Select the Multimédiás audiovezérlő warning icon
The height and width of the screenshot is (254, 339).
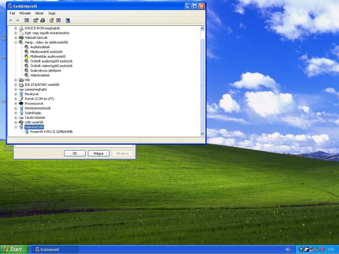(x=26, y=56)
